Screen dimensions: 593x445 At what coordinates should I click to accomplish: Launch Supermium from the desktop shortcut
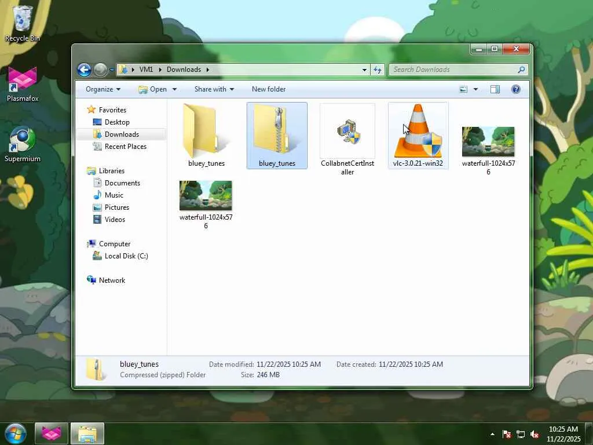click(23, 144)
